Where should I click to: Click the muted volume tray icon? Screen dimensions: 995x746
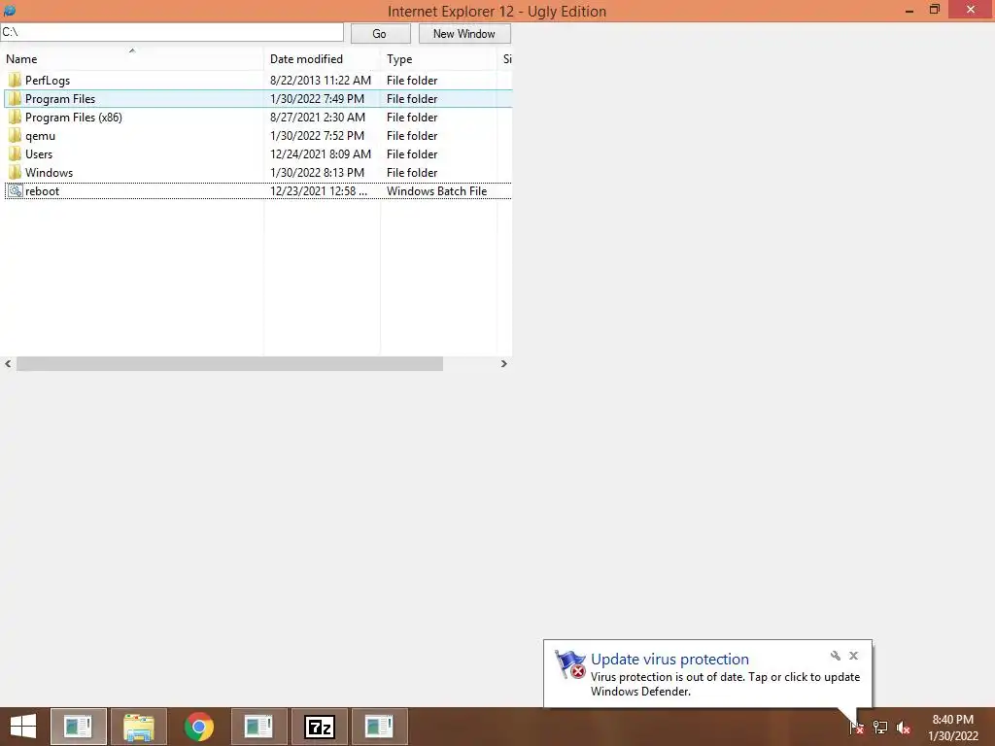pyautogui.click(x=904, y=728)
